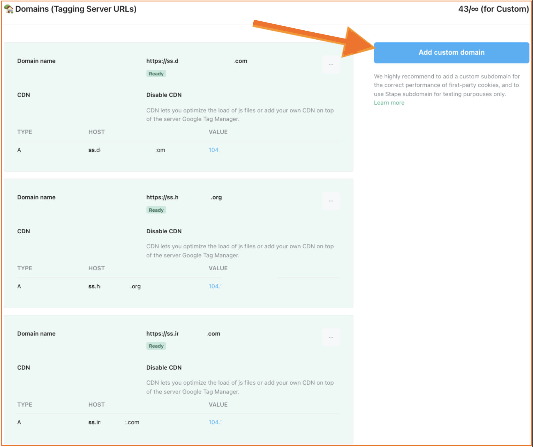Select the https://ss.d .com domain name
Viewport: 533px width, 447px height.
pyautogui.click(x=196, y=61)
